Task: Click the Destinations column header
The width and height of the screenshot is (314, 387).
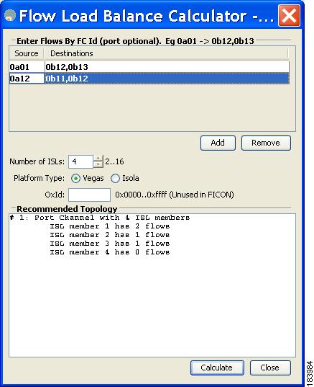Action: click(166, 53)
